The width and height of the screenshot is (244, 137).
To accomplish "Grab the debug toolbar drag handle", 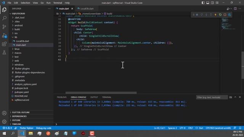I will pos(193,15).
